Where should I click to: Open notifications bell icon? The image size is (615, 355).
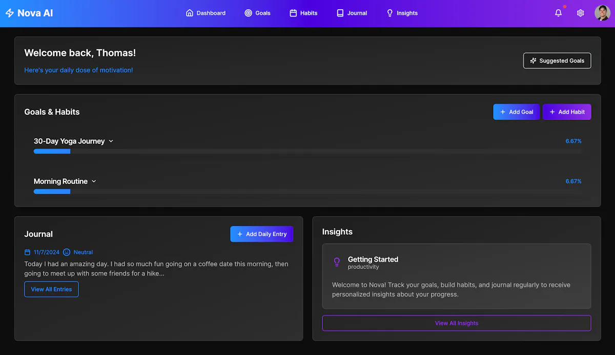click(559, 13)
